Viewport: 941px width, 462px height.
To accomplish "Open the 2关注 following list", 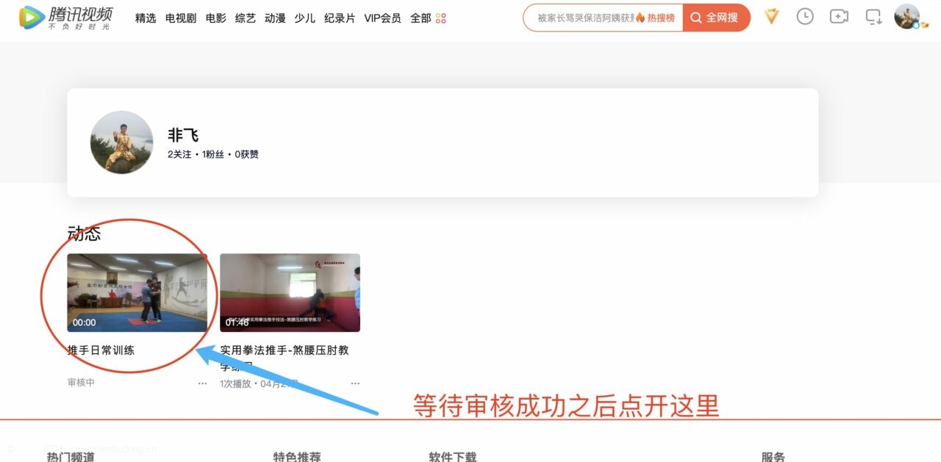I will [x=179, y=154].
